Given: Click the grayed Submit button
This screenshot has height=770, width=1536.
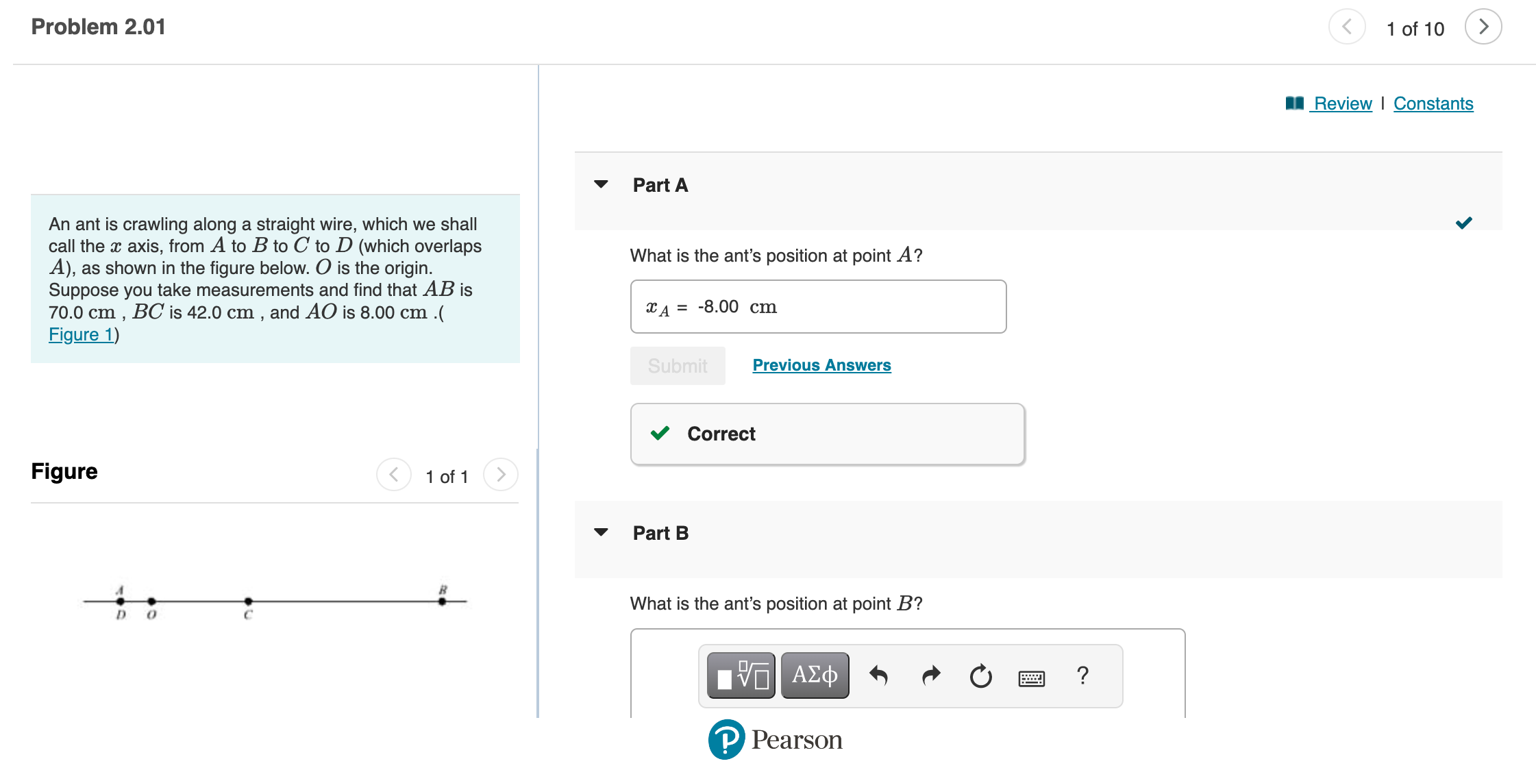Looking at the screenshot, I should point(678,366).
